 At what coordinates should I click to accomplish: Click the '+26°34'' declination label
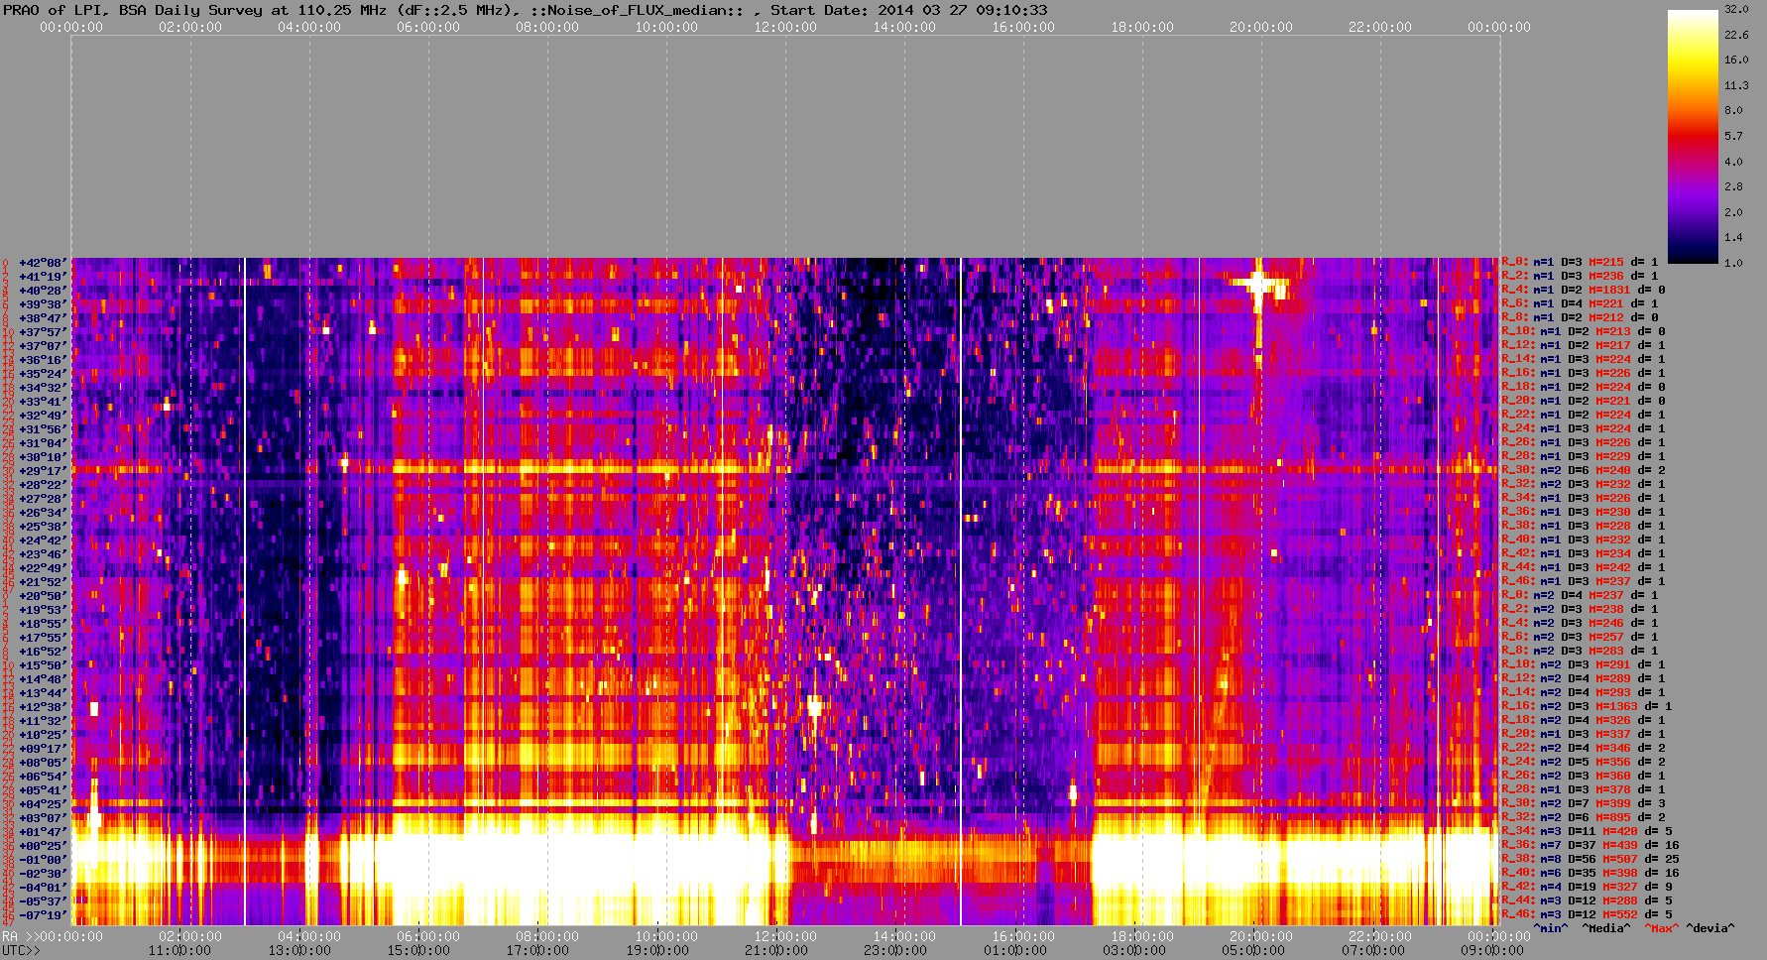[x=43, y=513]
